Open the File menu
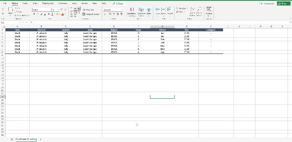Screen dimensions: 292x142 5,3
